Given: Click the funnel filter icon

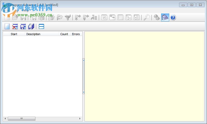Looking at the screenshot, I should coord(68,17).
